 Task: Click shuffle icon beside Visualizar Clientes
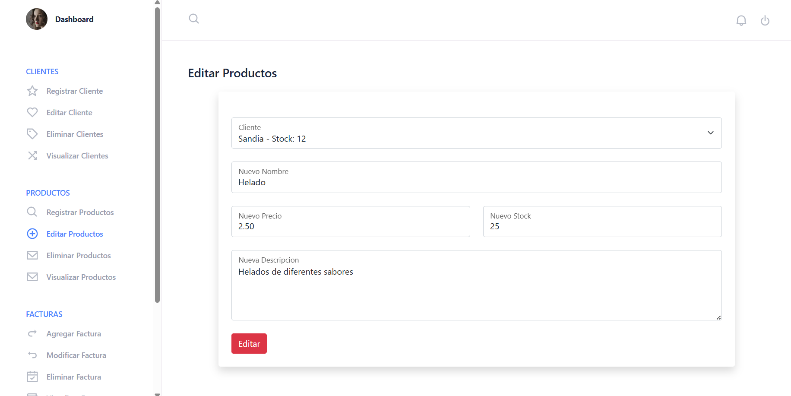(x=32, y=156)
